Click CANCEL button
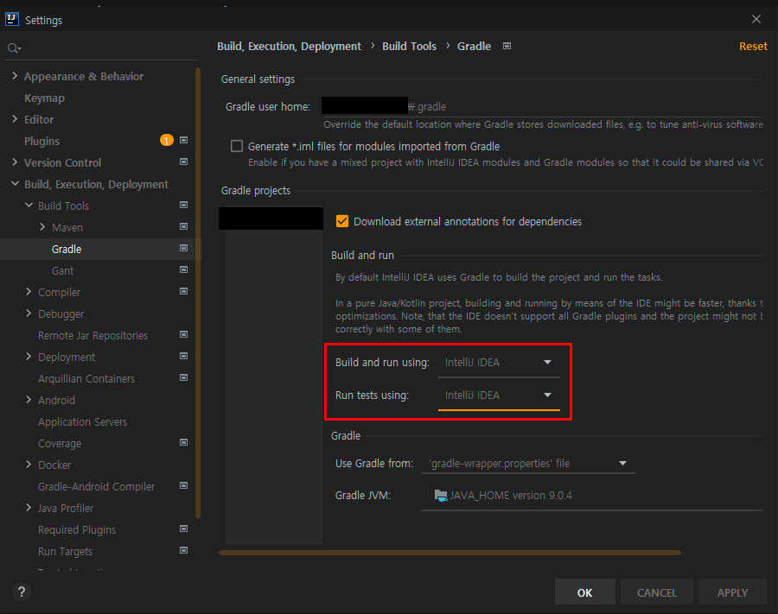Image resolution: width=778 pixels, height=614 pixels. pyautogui.click(x=656, y=592)
